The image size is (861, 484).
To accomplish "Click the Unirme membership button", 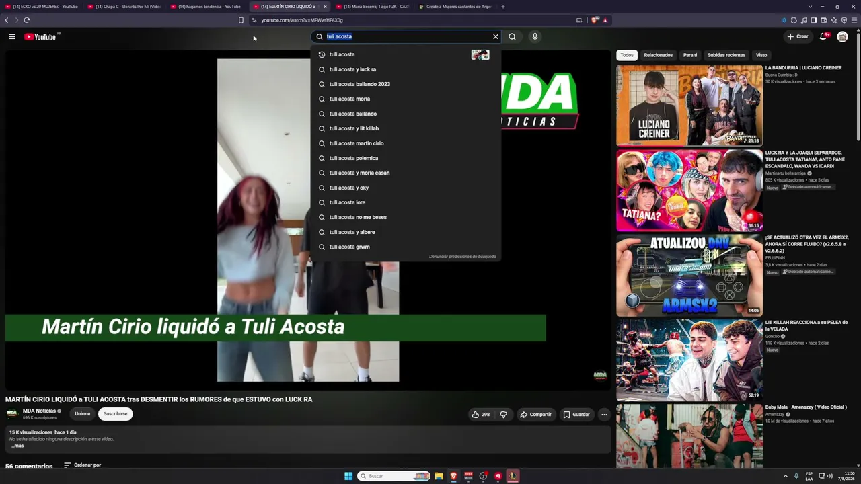I will coord(82,414).
